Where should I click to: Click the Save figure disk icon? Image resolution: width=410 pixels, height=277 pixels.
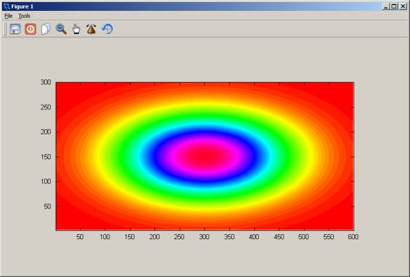pyautogui.click(x=15, y=29)
